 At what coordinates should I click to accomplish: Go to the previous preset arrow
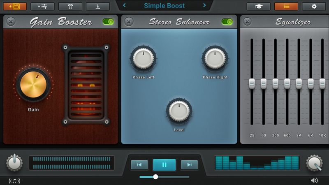[124, 5]
